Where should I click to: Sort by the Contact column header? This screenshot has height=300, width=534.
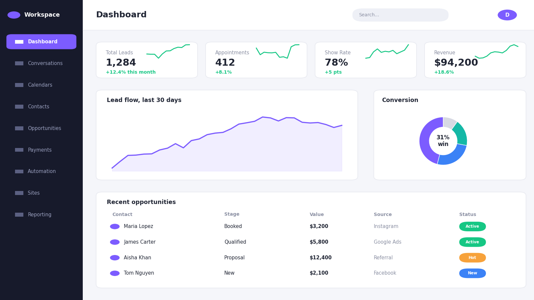[122, 214]
